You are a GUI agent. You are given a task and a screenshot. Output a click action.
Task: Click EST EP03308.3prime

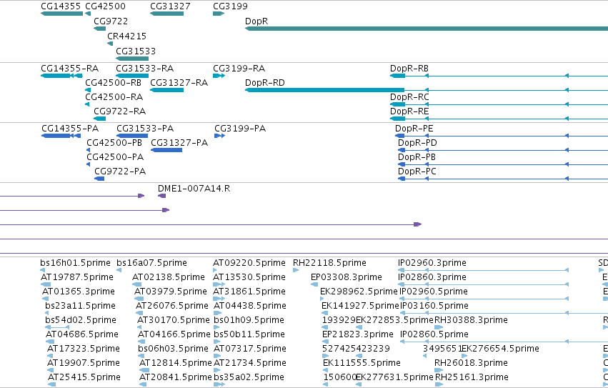[x=314, y=284]
